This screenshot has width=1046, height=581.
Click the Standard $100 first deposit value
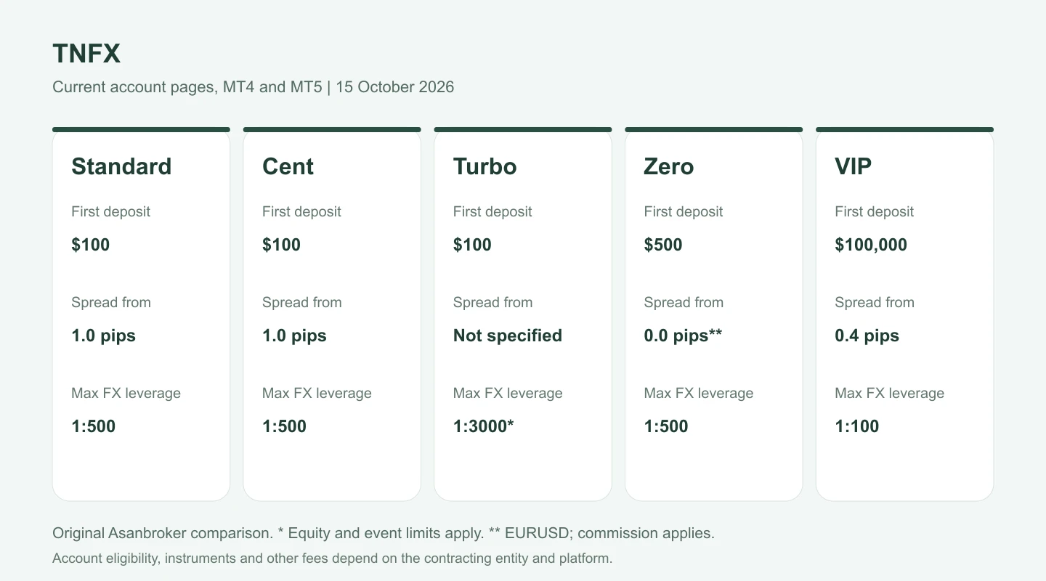tap(91, 245)
